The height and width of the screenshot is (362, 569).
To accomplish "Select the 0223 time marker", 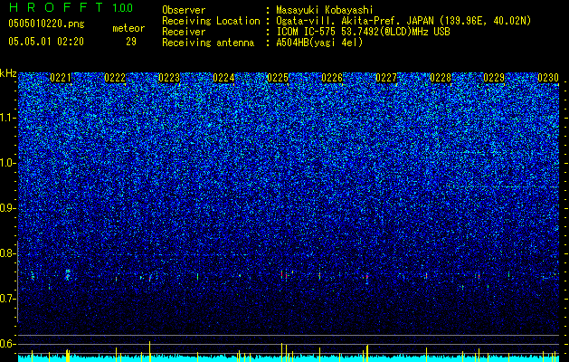I will 169,78.
